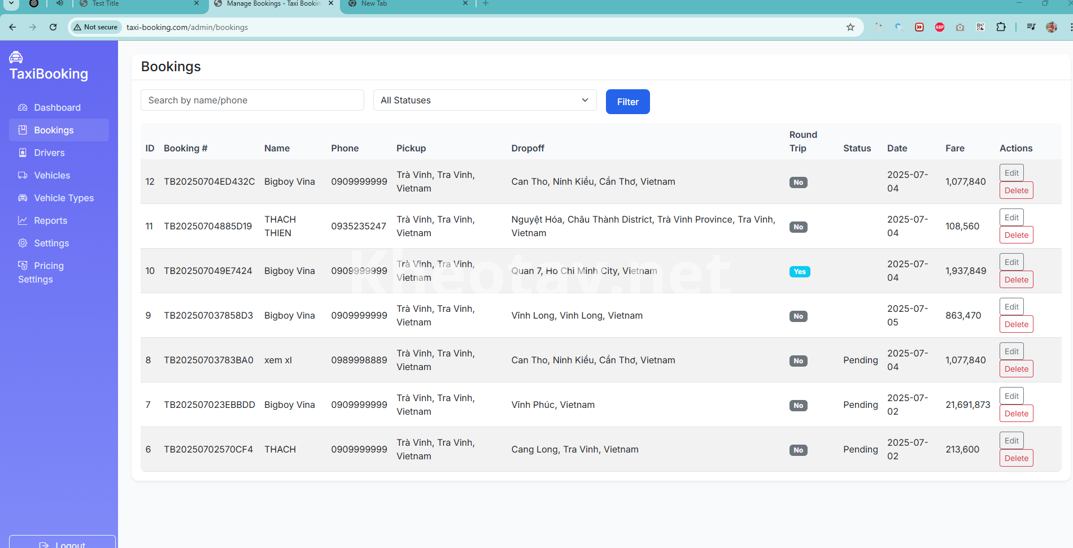Screen dimensions: 1073x548
Task: Click the Pricing Settings icon
Action: 23,266
